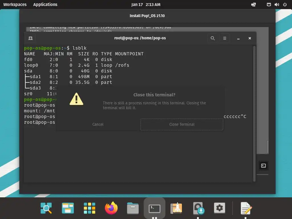Screen dimensions: 292x219
Task: Click the 'sda1' partition row name
Action: coord(35,76)
